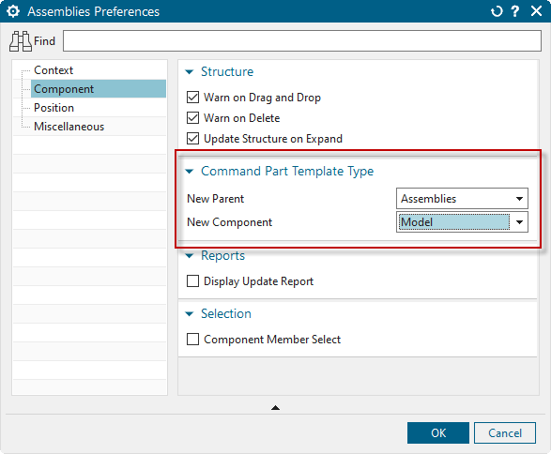Enable Display Update Report checkbox
The height and width of the screenshot is (454, 551).
click(x=192, y=281)
